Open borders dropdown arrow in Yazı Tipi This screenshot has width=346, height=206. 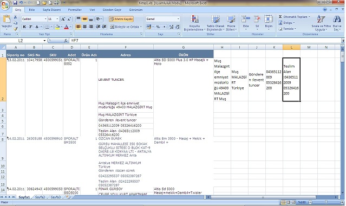(51, 27)
